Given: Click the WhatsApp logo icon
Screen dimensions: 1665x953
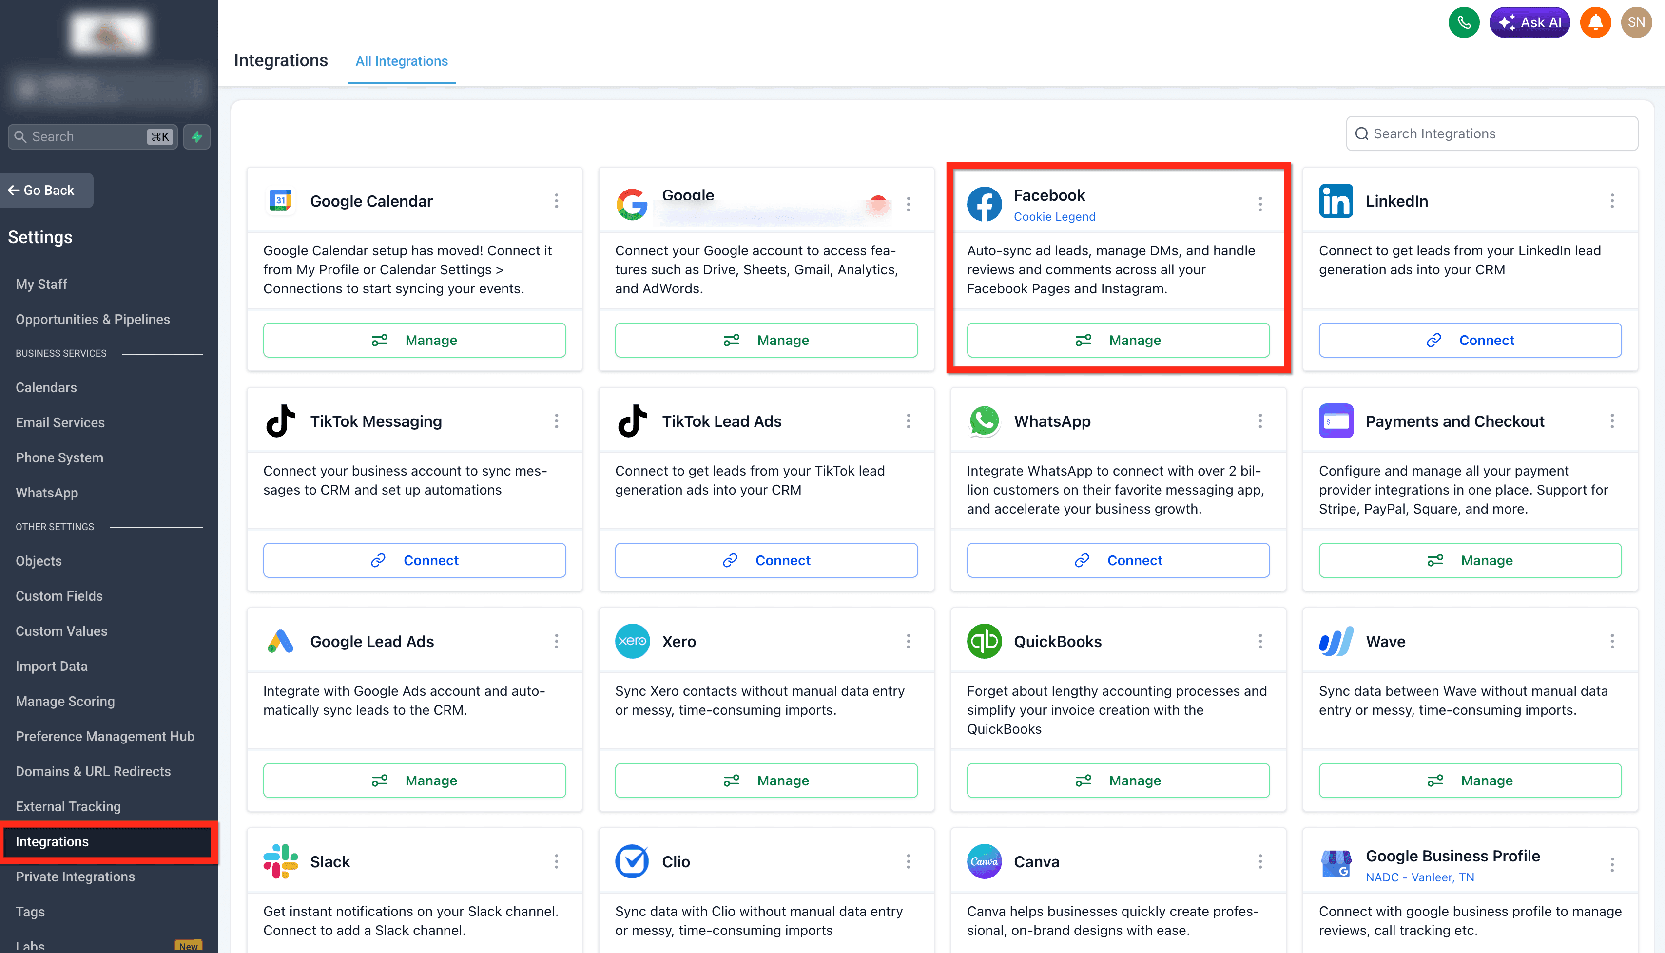Looking at the screenshot, I should pos(984,421).
